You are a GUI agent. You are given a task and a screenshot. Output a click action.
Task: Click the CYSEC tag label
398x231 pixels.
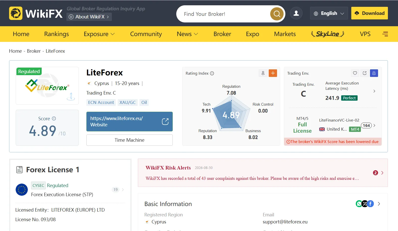[x=38, y=185]
